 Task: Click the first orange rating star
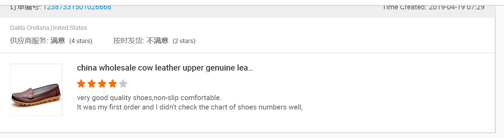pos(81,84)
